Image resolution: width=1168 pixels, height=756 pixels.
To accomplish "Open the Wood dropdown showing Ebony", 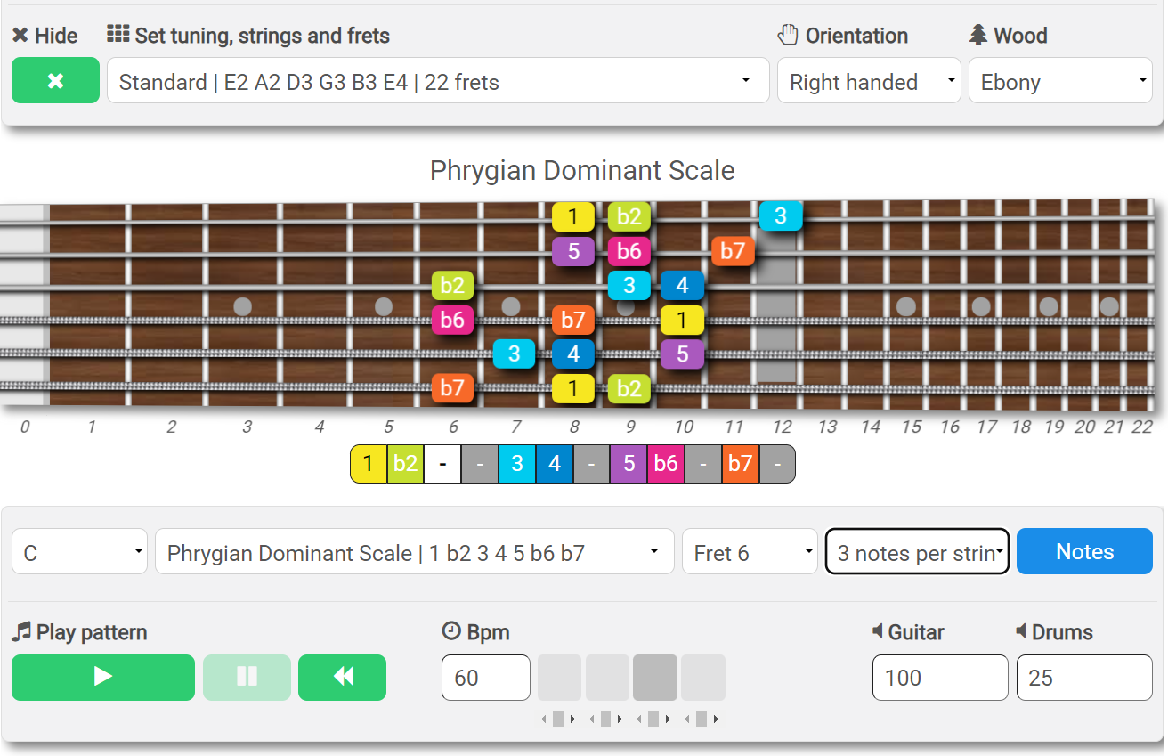I will 1060,81.
